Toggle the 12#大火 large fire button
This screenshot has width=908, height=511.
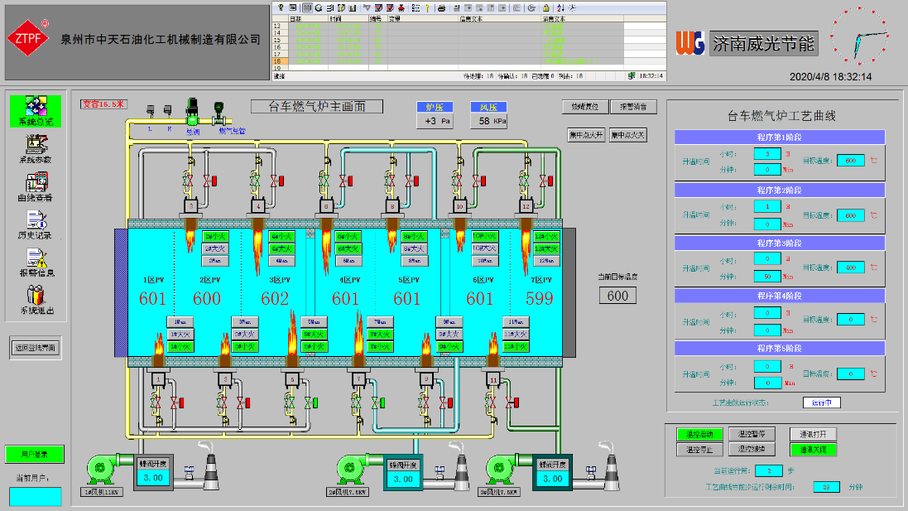pos(546,249)
